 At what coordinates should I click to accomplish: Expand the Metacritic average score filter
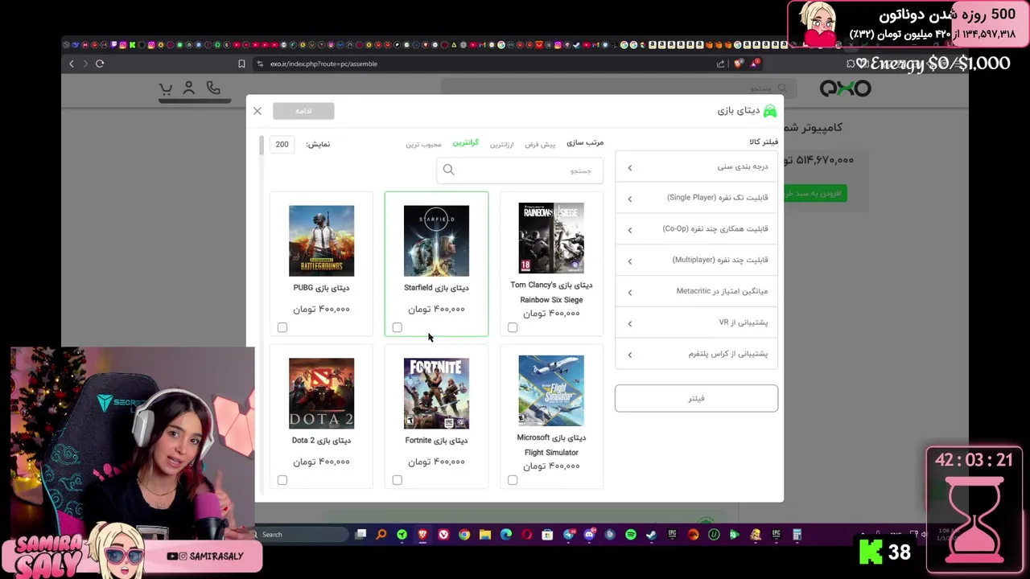(x=697, y=292)
